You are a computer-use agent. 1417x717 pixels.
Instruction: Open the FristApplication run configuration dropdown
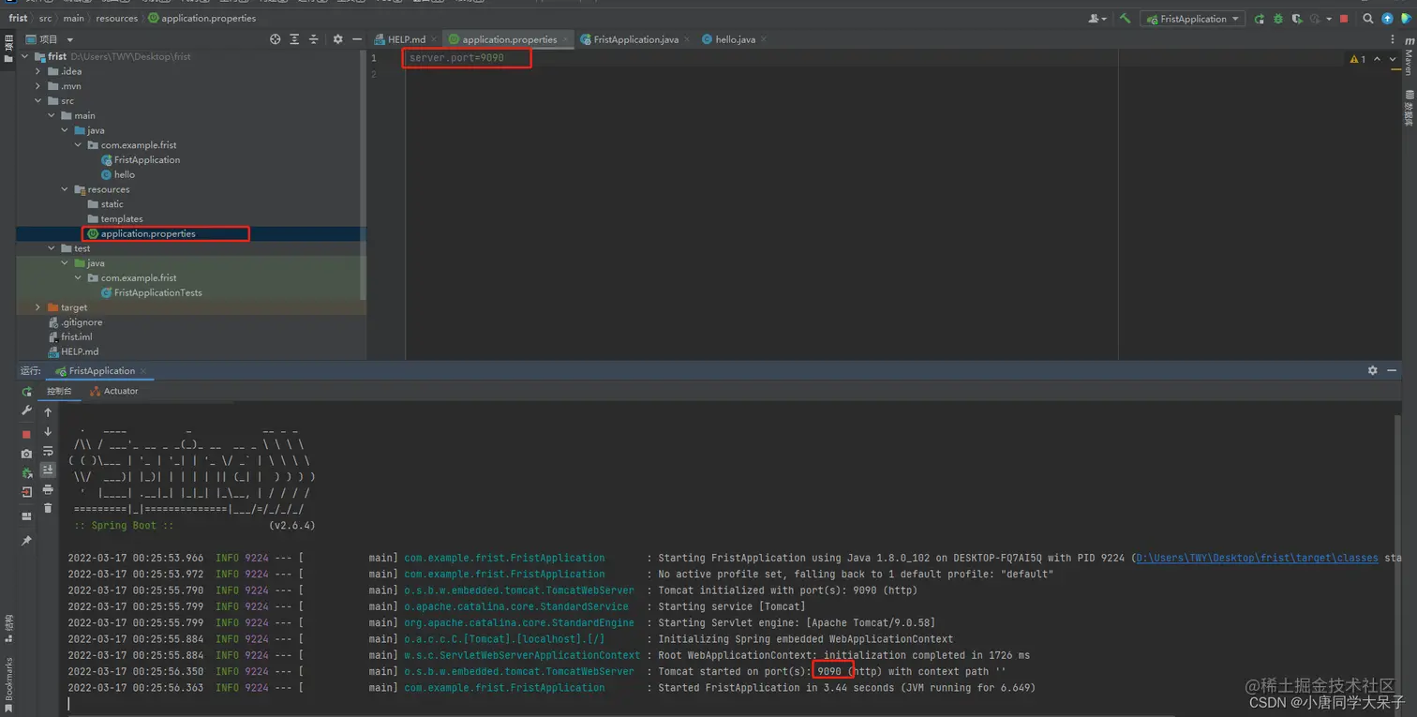click(1192, 19)
